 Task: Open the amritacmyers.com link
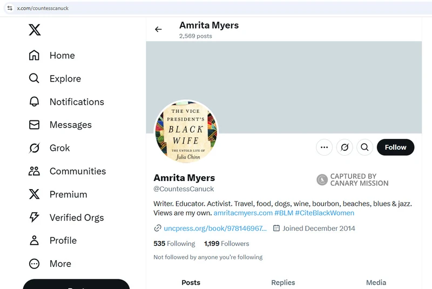tap(243, 213)
